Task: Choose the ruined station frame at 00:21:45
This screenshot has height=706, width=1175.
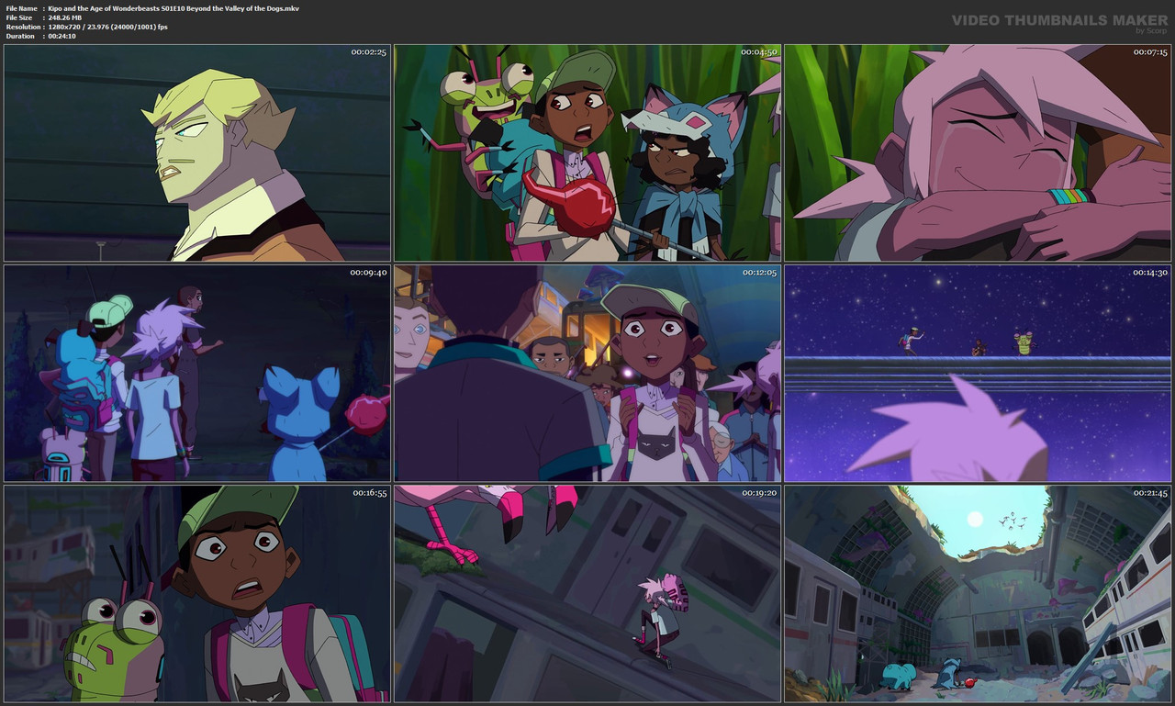Action: [x=978, y=594]
